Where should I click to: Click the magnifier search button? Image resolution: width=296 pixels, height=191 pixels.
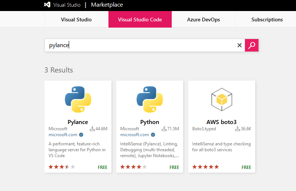tap(252, 45)
